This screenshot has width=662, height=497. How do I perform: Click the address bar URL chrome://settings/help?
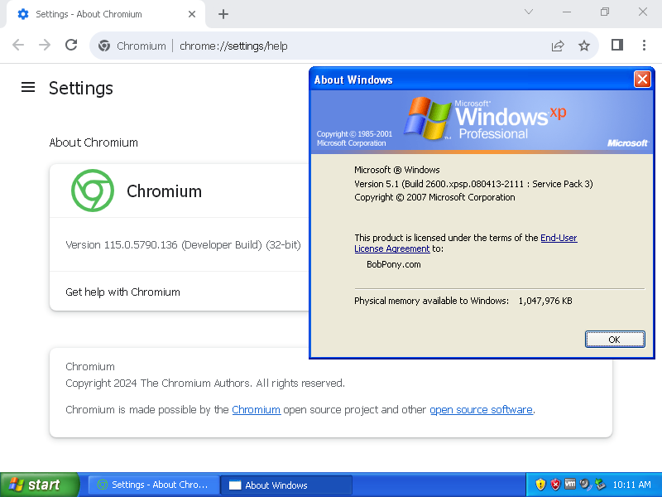point(233,46)
